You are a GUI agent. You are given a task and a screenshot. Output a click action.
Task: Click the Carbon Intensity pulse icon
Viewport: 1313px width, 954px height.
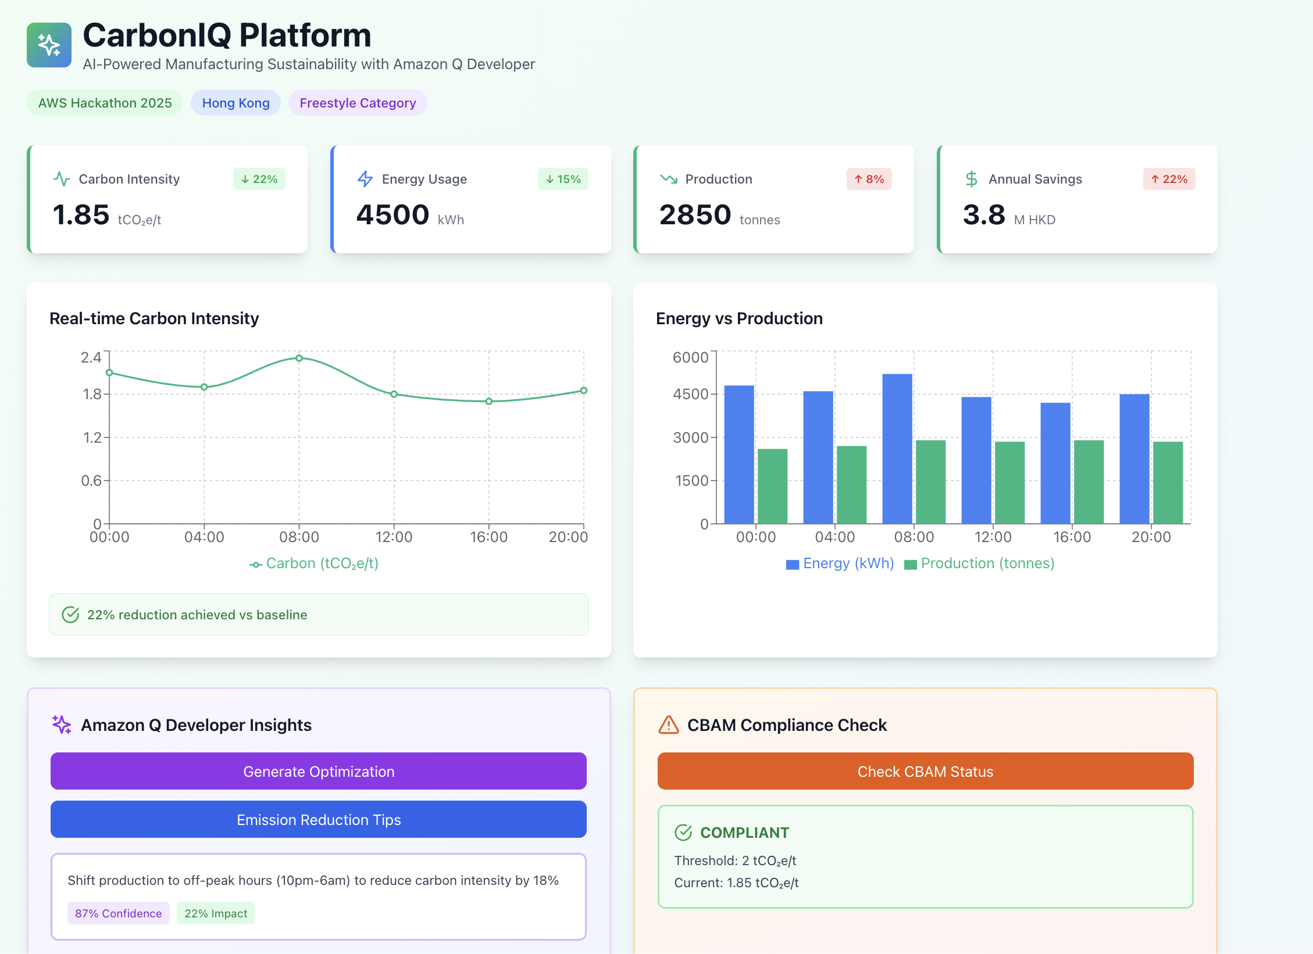click(62, 179)
